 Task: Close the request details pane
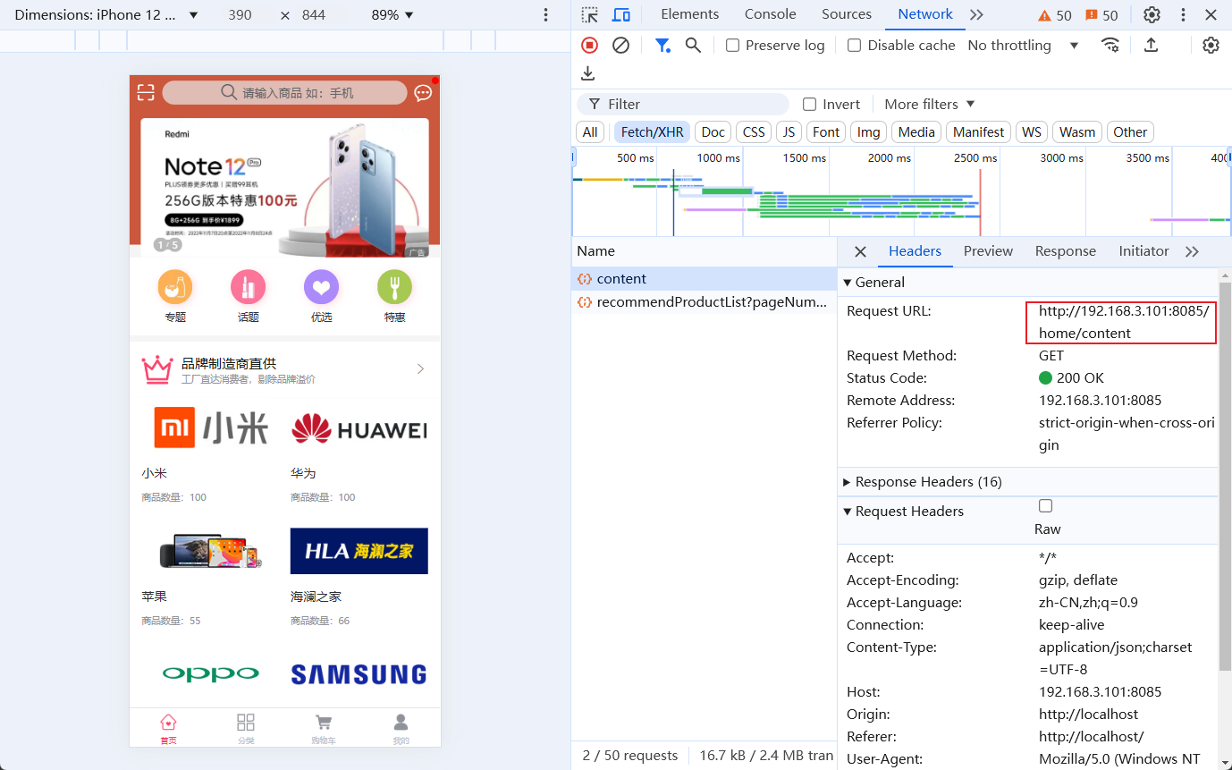coord(860,252)
